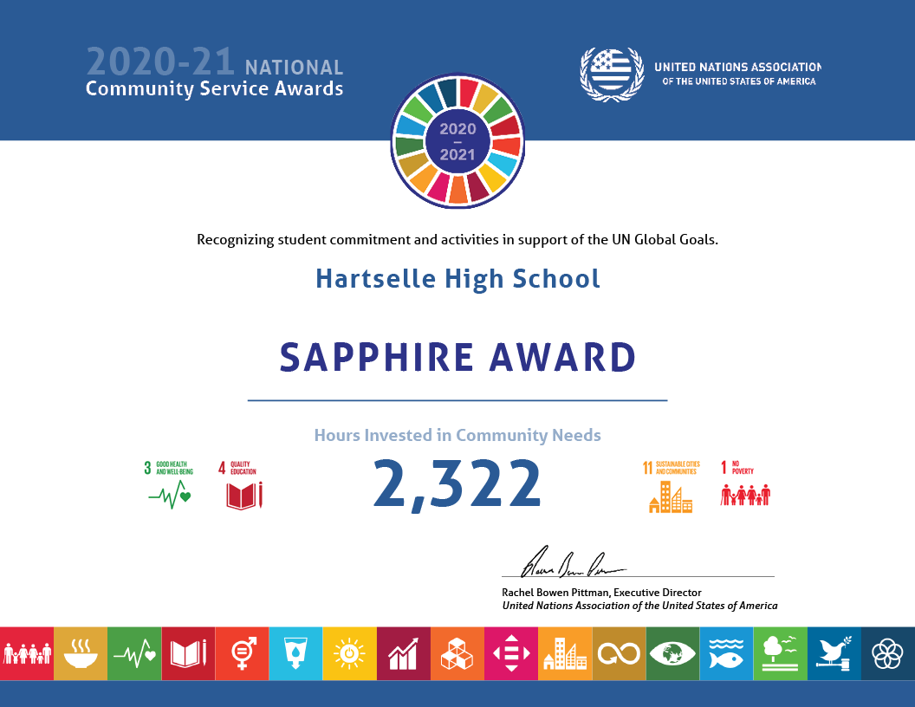Image resolution: width=915 pixels, height=707 pixels.
Task: Click the Goal 3 Good Health icon beside hours
Action: click(169, 484)
